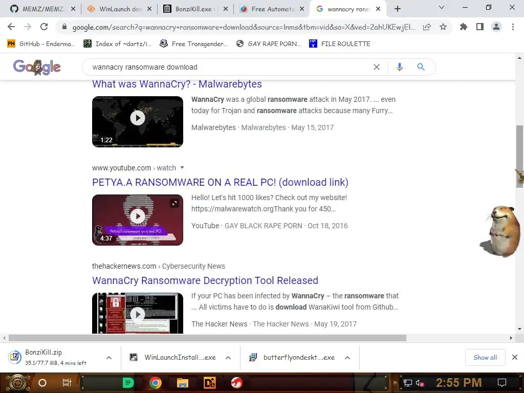Expand the Petya video preview icon
This screenshot has width=524, height=393.
click(x=174, y=203)
